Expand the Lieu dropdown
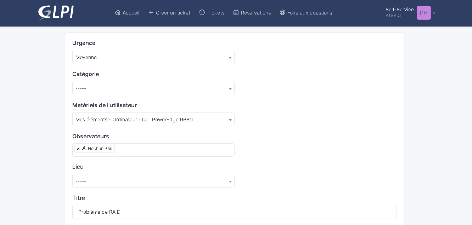472x225 pixels. point(153,181)
